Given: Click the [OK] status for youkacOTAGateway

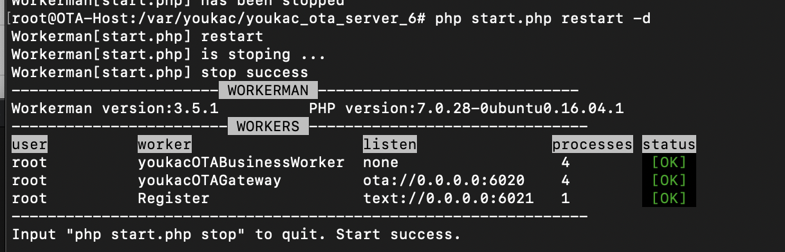Looking at the screenshot, I should [669, 181].
